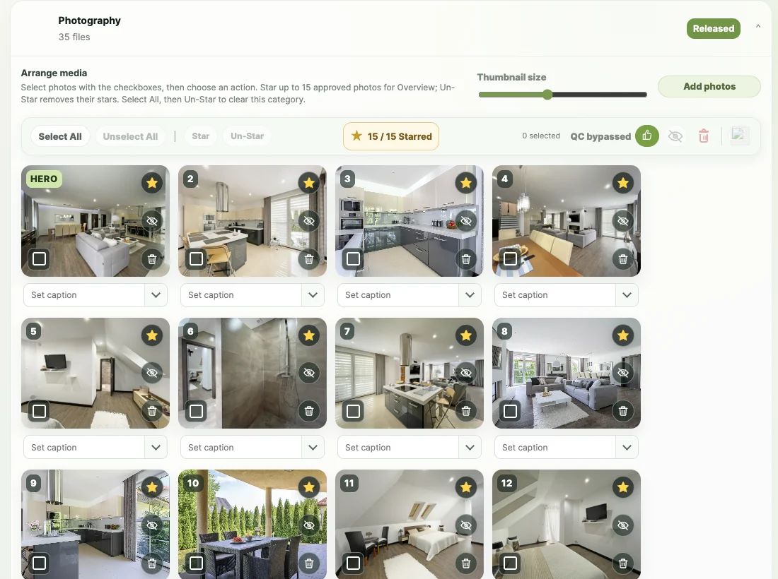Check the selection checkbox on photo 8
The height and width of the screenshot is (579, 778).
[x=510, y=411]
